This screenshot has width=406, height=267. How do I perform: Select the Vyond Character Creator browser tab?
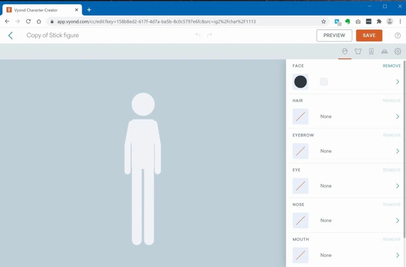[42, 10]
